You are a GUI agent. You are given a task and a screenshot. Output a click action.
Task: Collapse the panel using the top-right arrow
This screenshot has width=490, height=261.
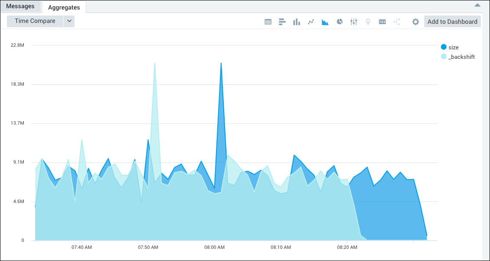pos(477,5)
